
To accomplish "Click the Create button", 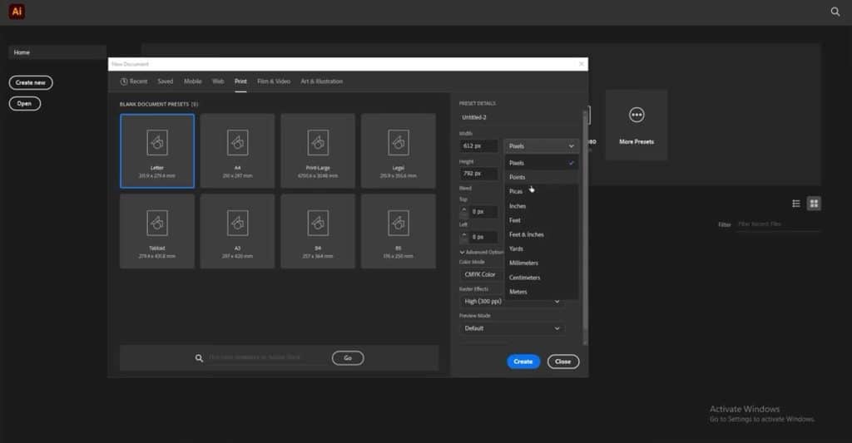I will point(523,362).
